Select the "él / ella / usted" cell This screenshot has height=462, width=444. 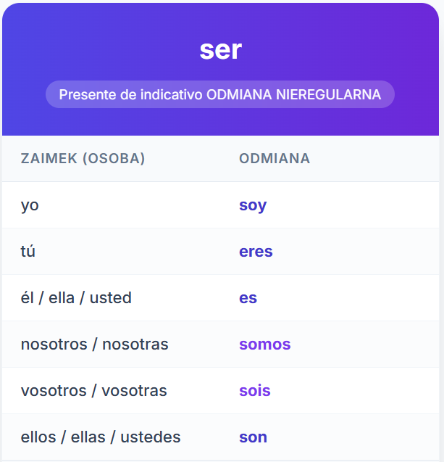[76, 297]
